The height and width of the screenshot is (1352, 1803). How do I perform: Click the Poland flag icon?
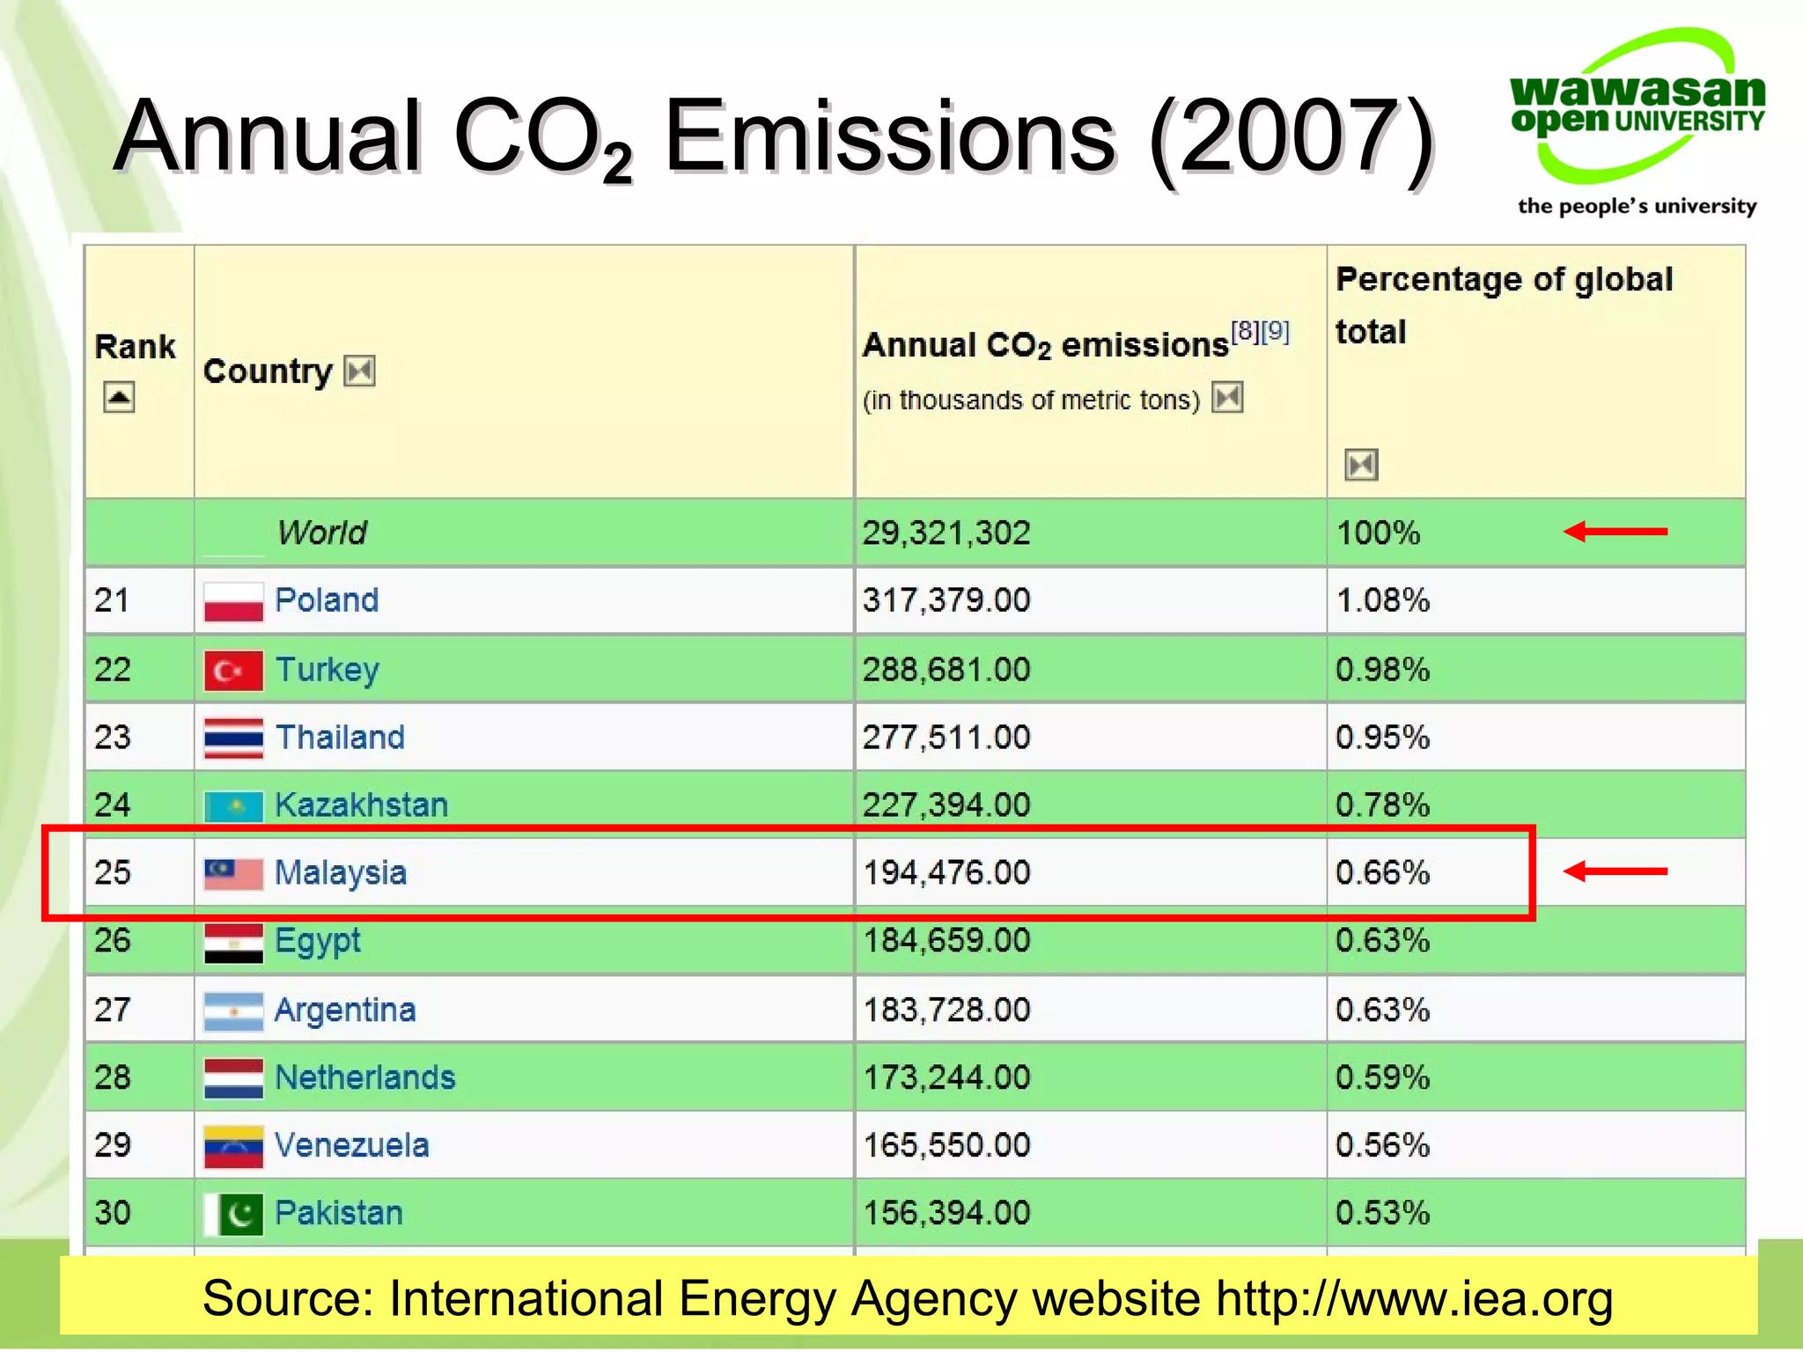click(233, 601)
